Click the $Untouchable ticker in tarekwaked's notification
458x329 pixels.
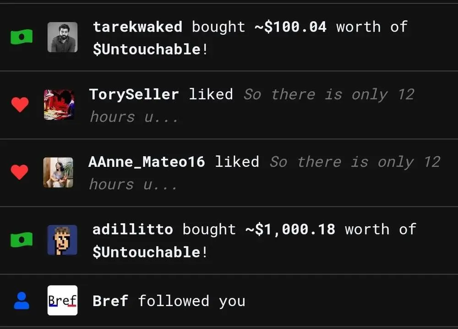(145, 49)
